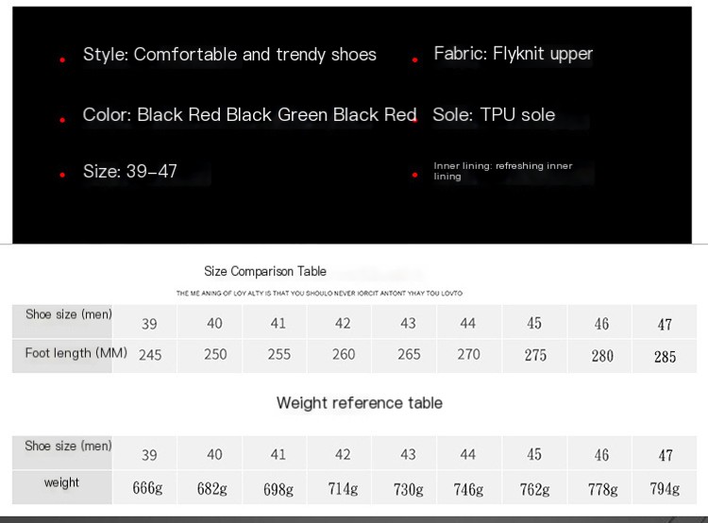
Task: Click the red bullet beside Fabric text
Action: pos(414,59)
